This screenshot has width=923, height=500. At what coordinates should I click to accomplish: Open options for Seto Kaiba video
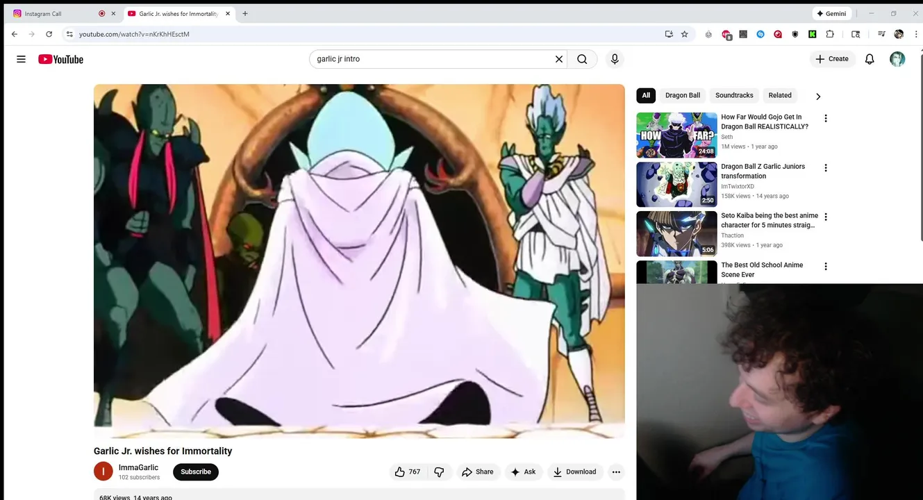(x=826, y=217)
